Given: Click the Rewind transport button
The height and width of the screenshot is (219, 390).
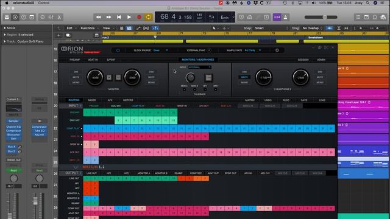Looking at the screenshot, I should [99, 17].
